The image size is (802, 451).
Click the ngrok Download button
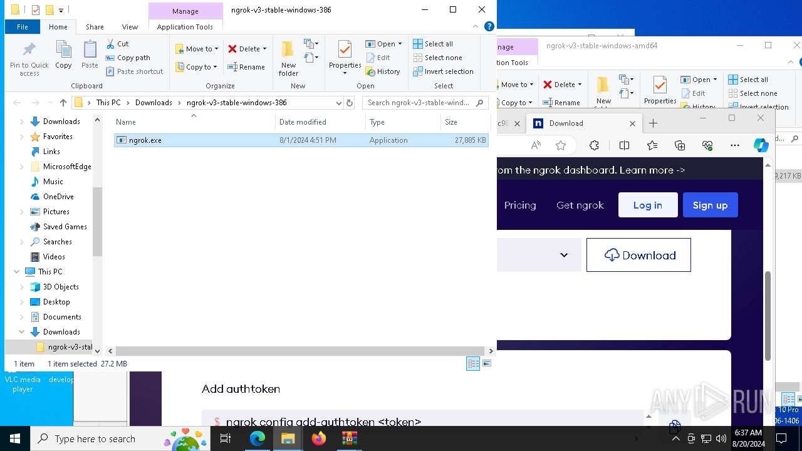pyautogui.click(x=638, y=255)
